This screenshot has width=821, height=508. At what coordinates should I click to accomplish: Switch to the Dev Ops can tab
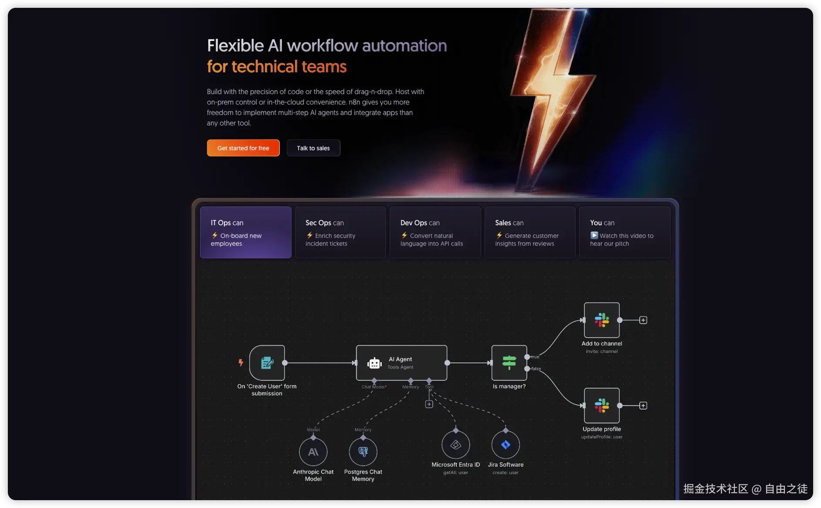435,233
